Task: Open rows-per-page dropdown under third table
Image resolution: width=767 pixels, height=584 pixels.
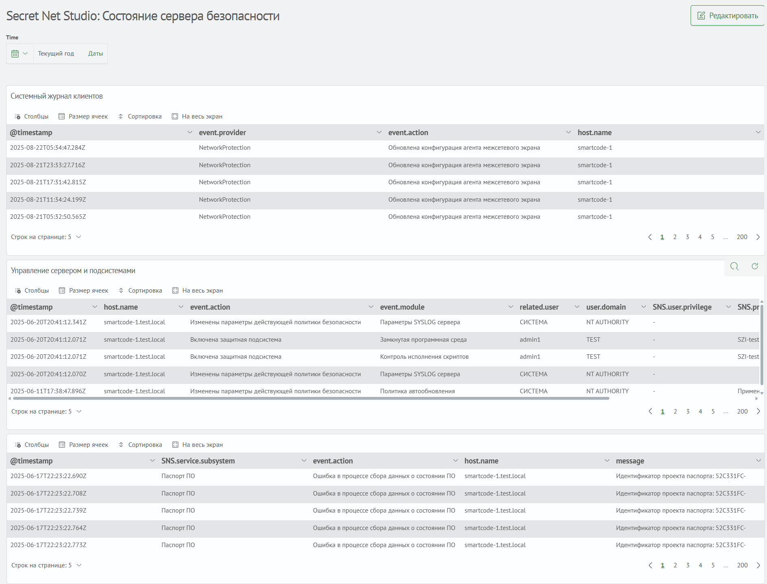Action: (x=46, y=565)
